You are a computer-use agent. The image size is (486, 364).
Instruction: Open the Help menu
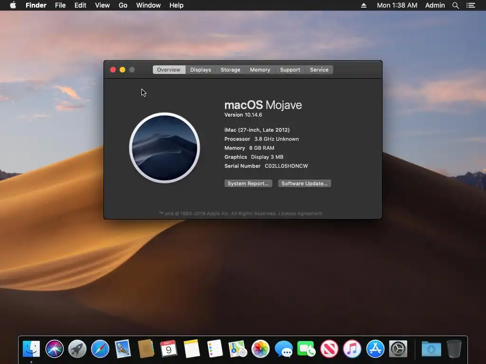[x=177, y=5]
